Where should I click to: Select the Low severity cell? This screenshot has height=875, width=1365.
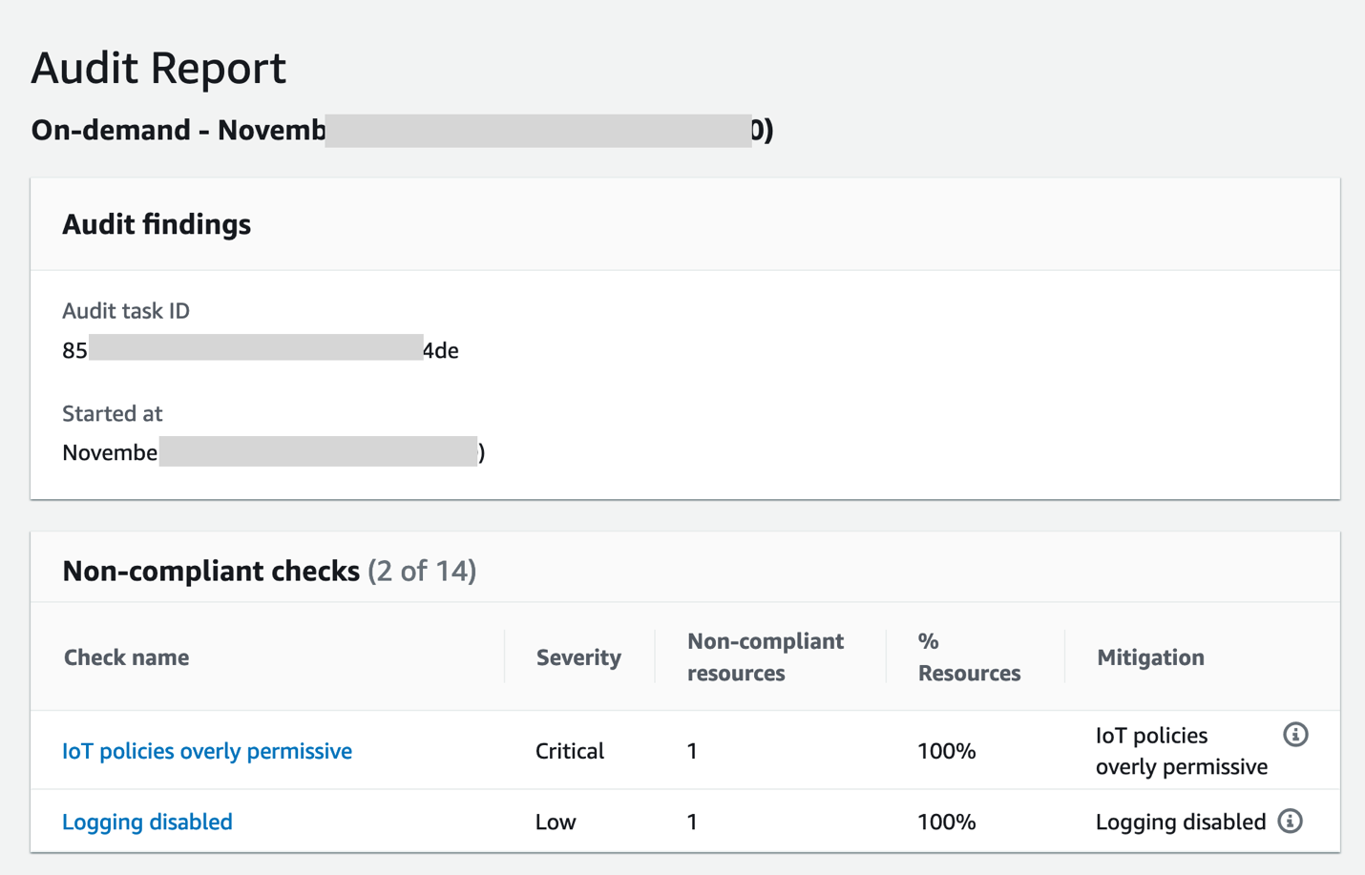click(556, 822)
